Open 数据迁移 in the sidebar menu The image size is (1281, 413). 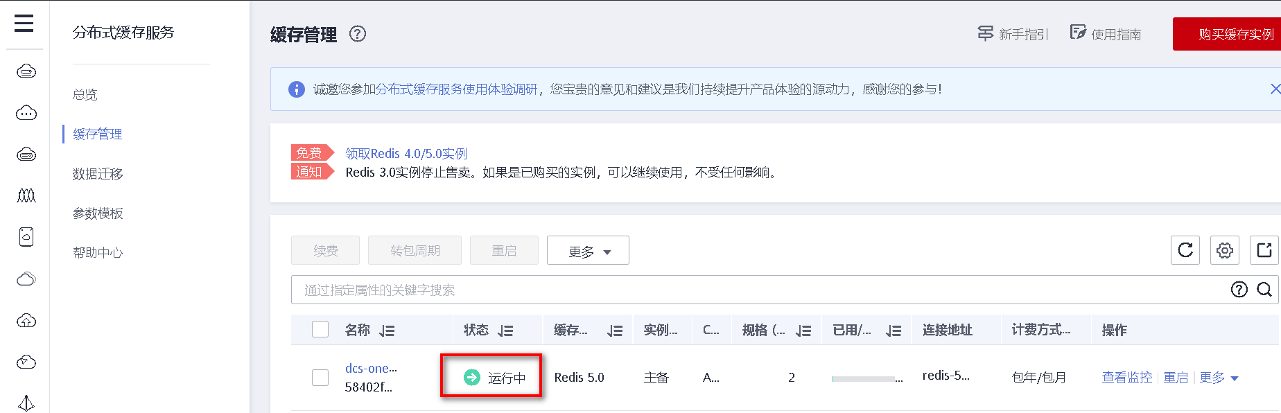click(x=98, y=174)
